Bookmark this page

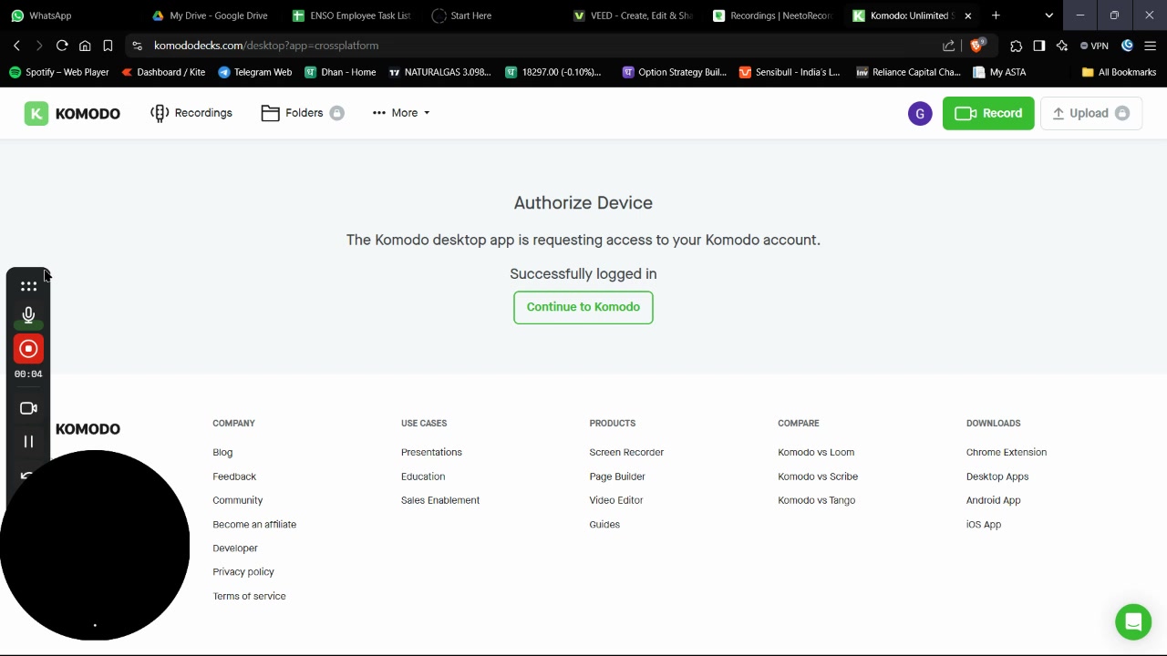tap(108, 46)
